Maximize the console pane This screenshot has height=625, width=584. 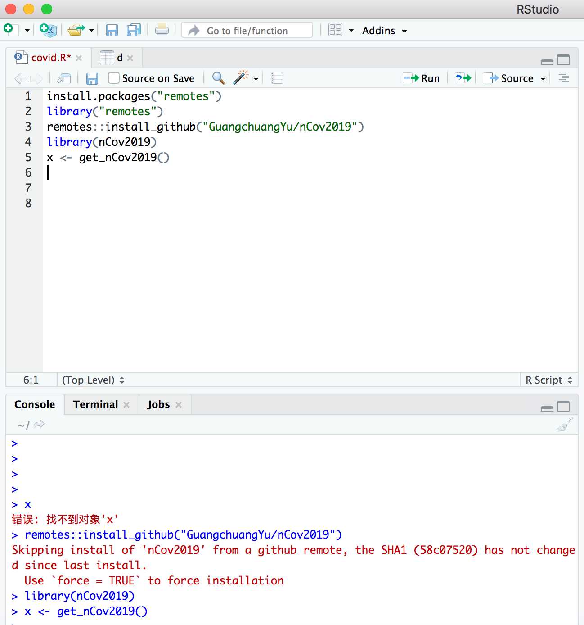pos(563,407)
